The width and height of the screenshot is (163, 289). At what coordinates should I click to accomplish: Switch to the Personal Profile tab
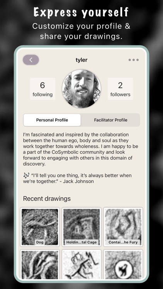point(52,120)
